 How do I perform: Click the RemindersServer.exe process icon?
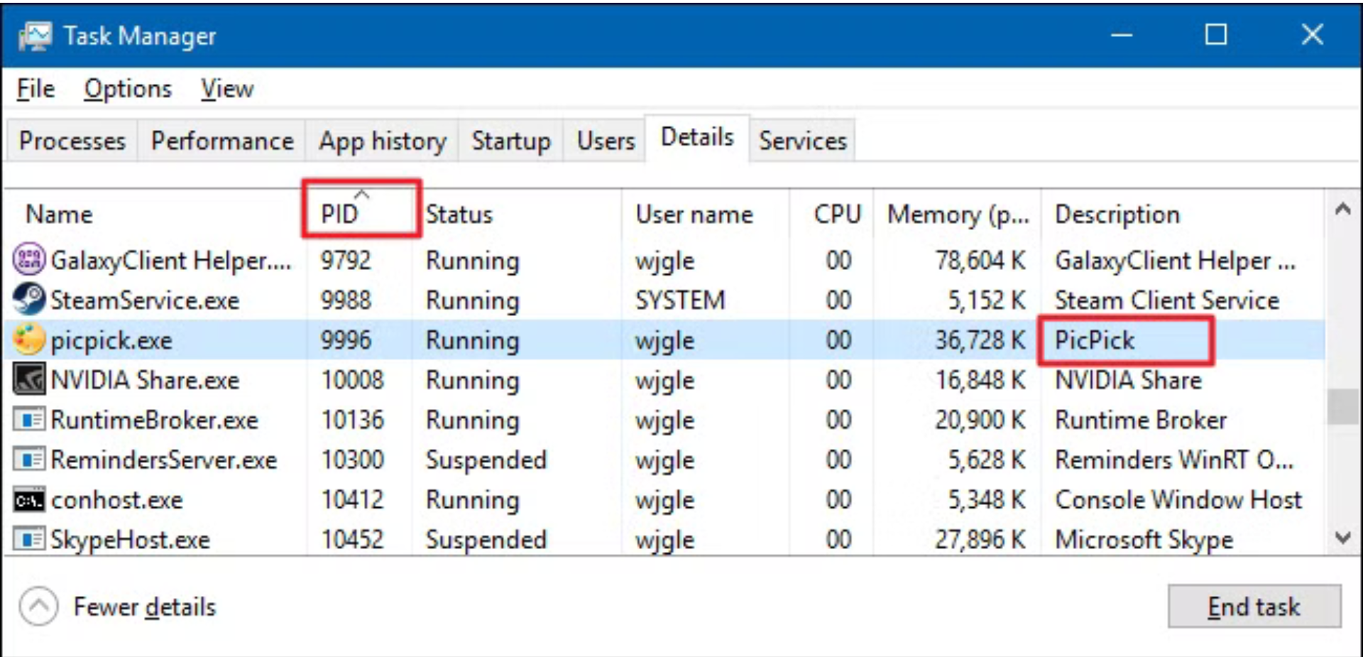pyautogui.click(x=29, y=460)
